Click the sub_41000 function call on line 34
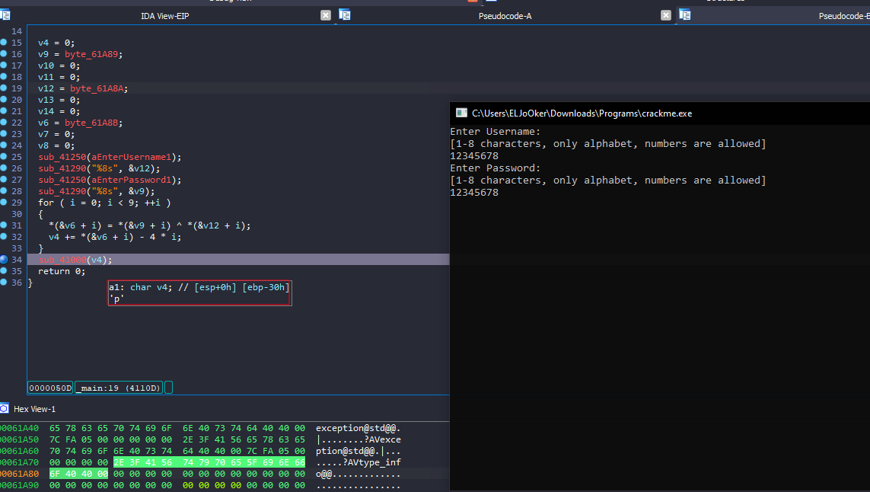The width and height of the screenshot is (870, 492). pos(62,260)
